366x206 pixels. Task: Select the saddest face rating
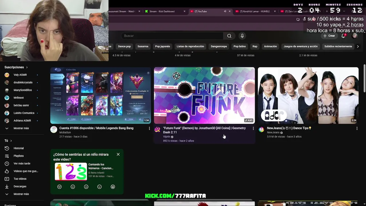coord(59,187)
